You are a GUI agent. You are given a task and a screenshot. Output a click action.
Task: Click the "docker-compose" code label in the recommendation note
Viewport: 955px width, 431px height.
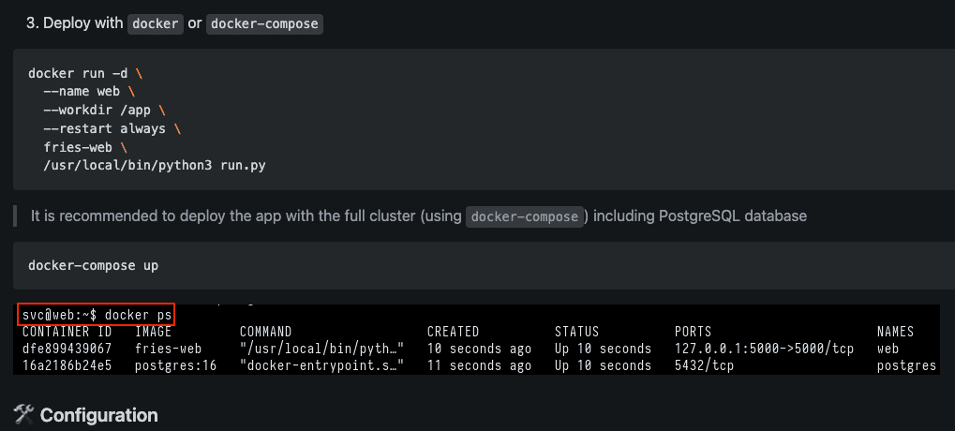pos(525,216)
